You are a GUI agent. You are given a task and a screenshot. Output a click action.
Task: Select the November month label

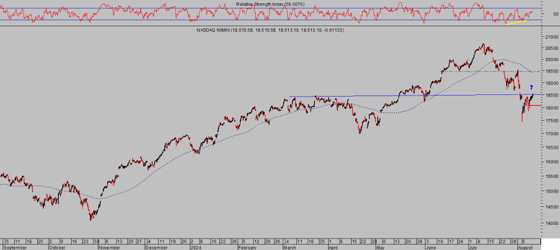coord(110,247)
